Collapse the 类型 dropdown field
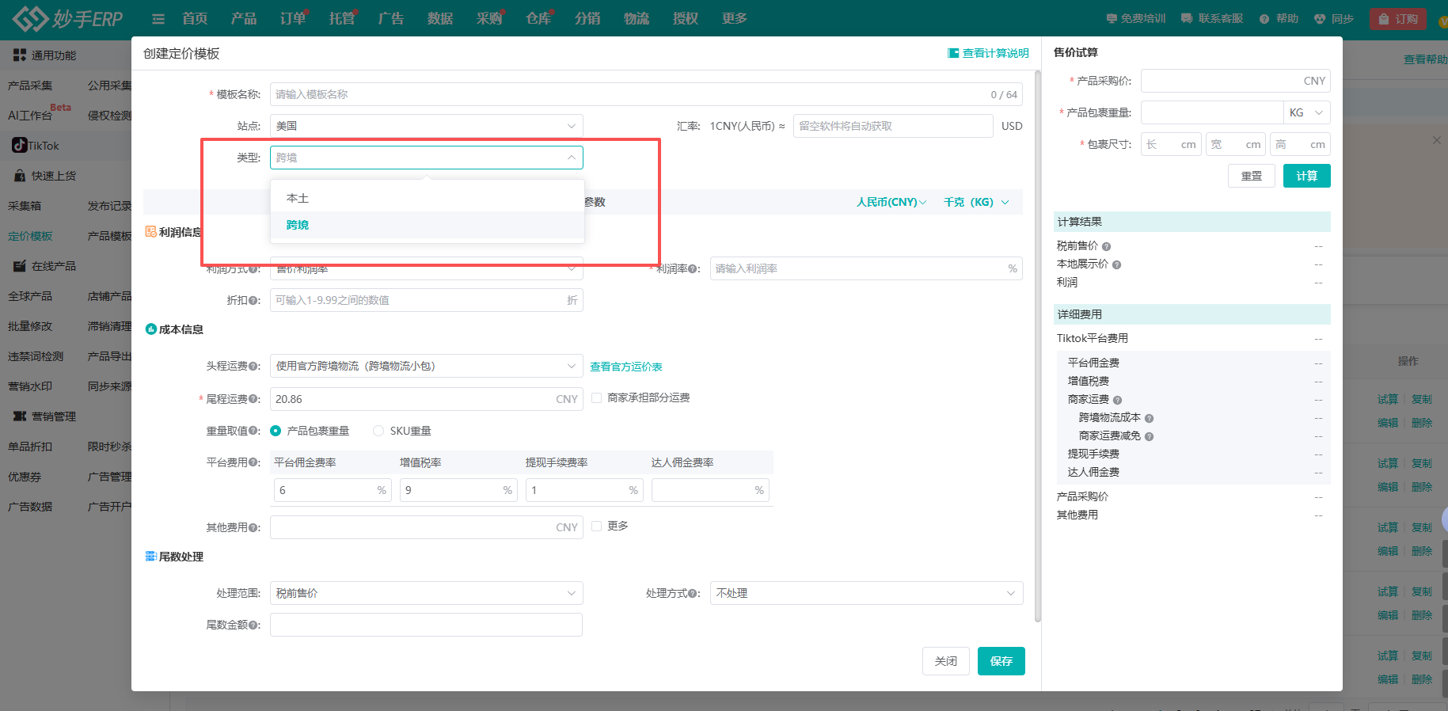The width and height of the screenshot is (1448, 711). 426,158
